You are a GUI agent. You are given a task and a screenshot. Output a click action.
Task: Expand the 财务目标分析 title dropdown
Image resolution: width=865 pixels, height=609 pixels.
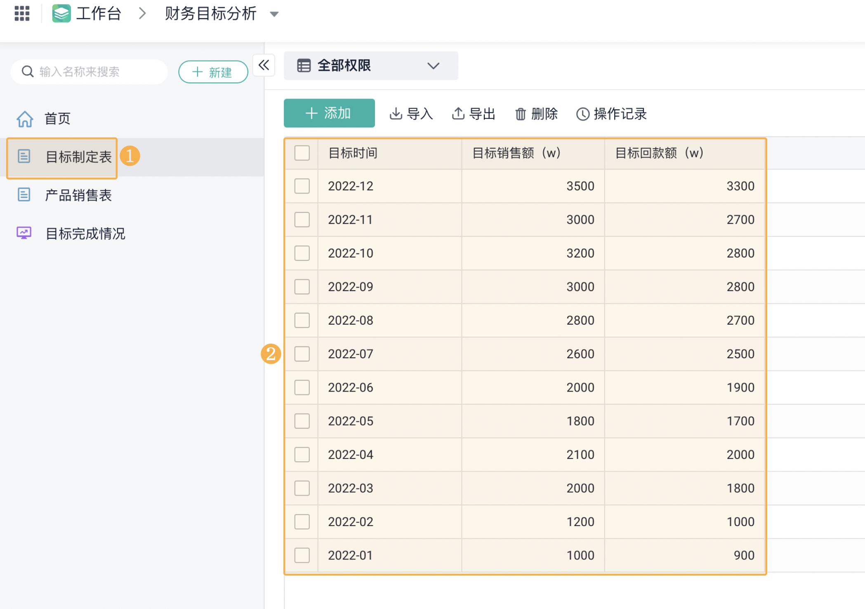coord(273,14)
